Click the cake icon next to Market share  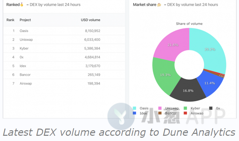(159, 5)
